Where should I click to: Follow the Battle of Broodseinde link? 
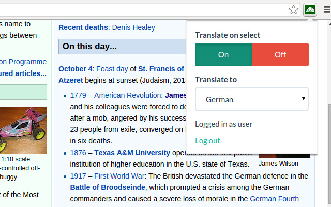pyautogui.click(x=108, y=187)
